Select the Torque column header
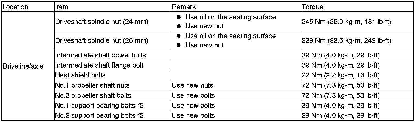The height and width of the screenshot is (122, 417). click(x=312, y=7)
